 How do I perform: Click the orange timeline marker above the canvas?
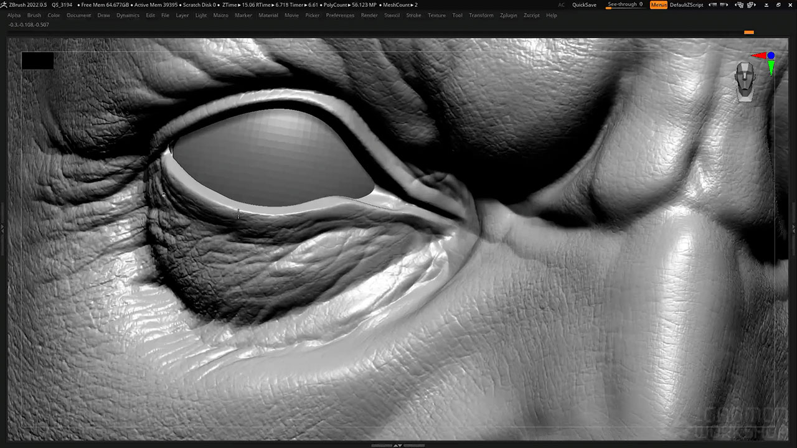(x=748, y=32)
